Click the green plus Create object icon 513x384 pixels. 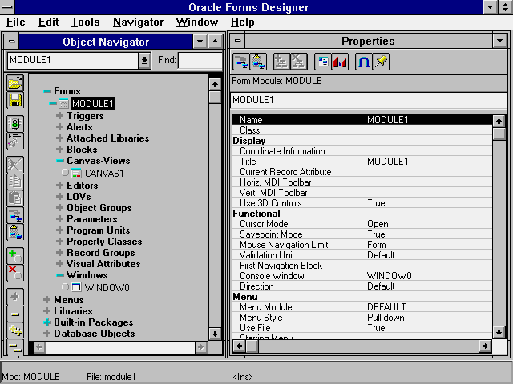click(14, 256)
